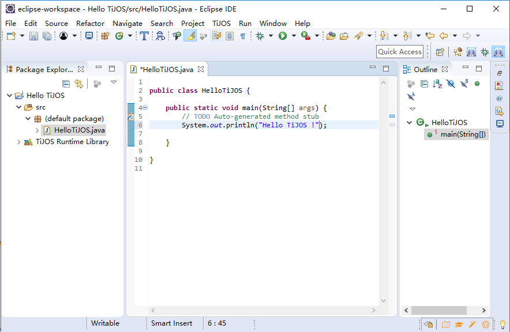
Task: Collapse HelloTiJOS class in Outline
Action: coord(410,122)
